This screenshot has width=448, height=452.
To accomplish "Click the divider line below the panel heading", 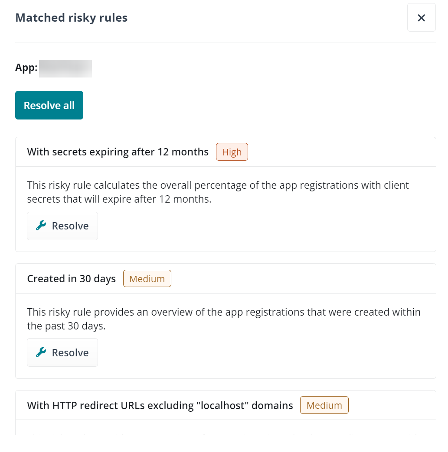I will [225, 42].
